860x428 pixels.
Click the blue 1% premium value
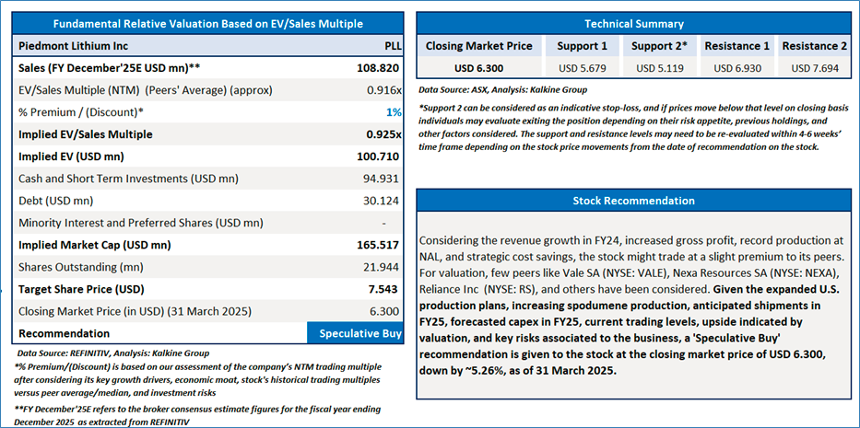[x=394, y=112]
